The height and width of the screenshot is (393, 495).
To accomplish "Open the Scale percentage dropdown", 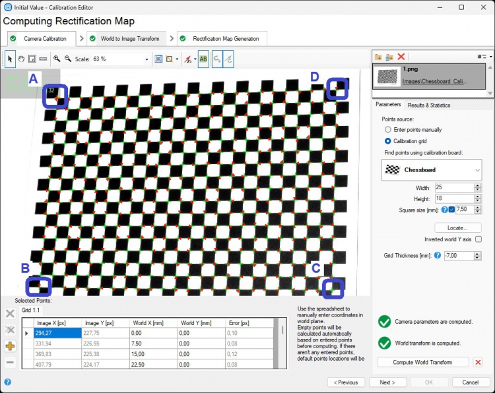I will click(x=147, y=59).
